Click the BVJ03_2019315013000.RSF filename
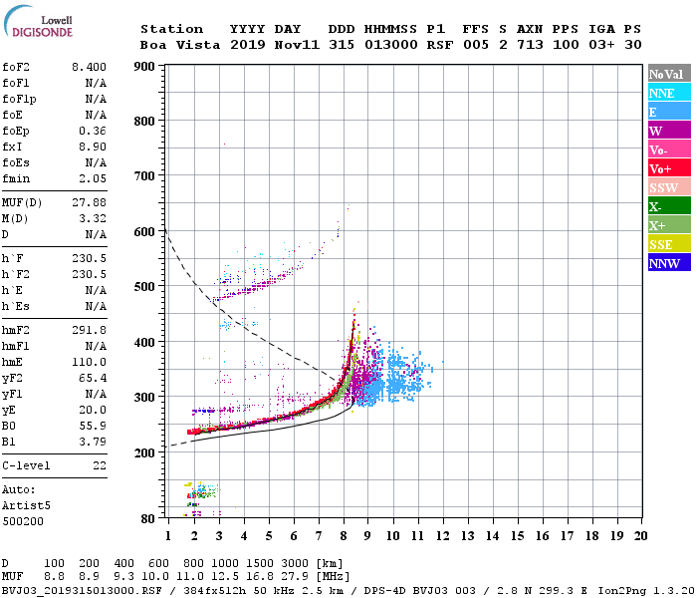This screenshot has height=598, width=697. 82,591
